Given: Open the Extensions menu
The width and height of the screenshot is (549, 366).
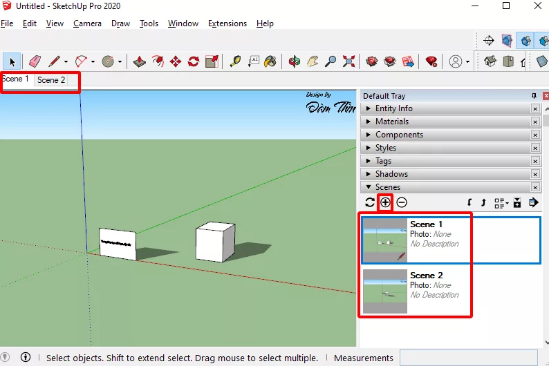Looking at the screenshot, I should [227, 23].
